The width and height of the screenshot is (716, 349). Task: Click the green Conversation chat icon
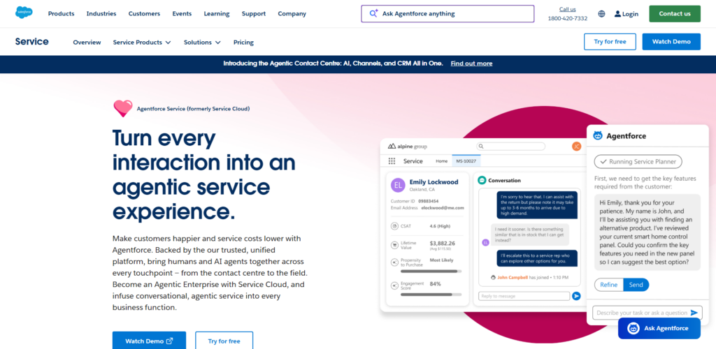tap(482, 180)
